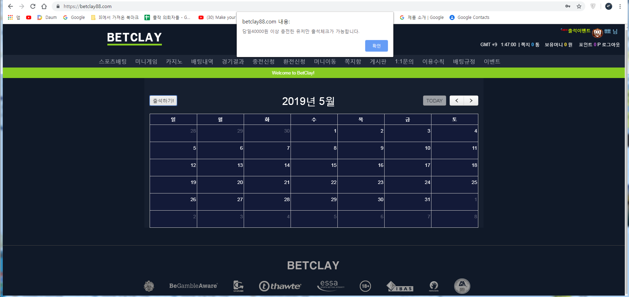Image resolution: width=629 pixels, height=297 pixels.
Task: Click the TODAY calendar button
Action: [434, 101]
